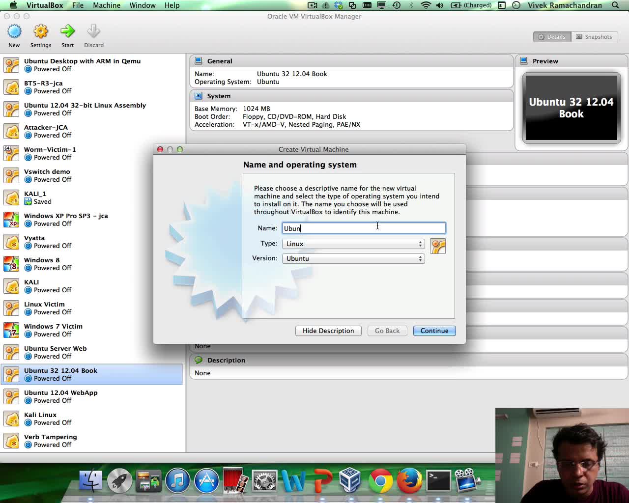Viewport: 629px width, 503px height.
Task: Open the File menu
Action: tap(78, 5)
